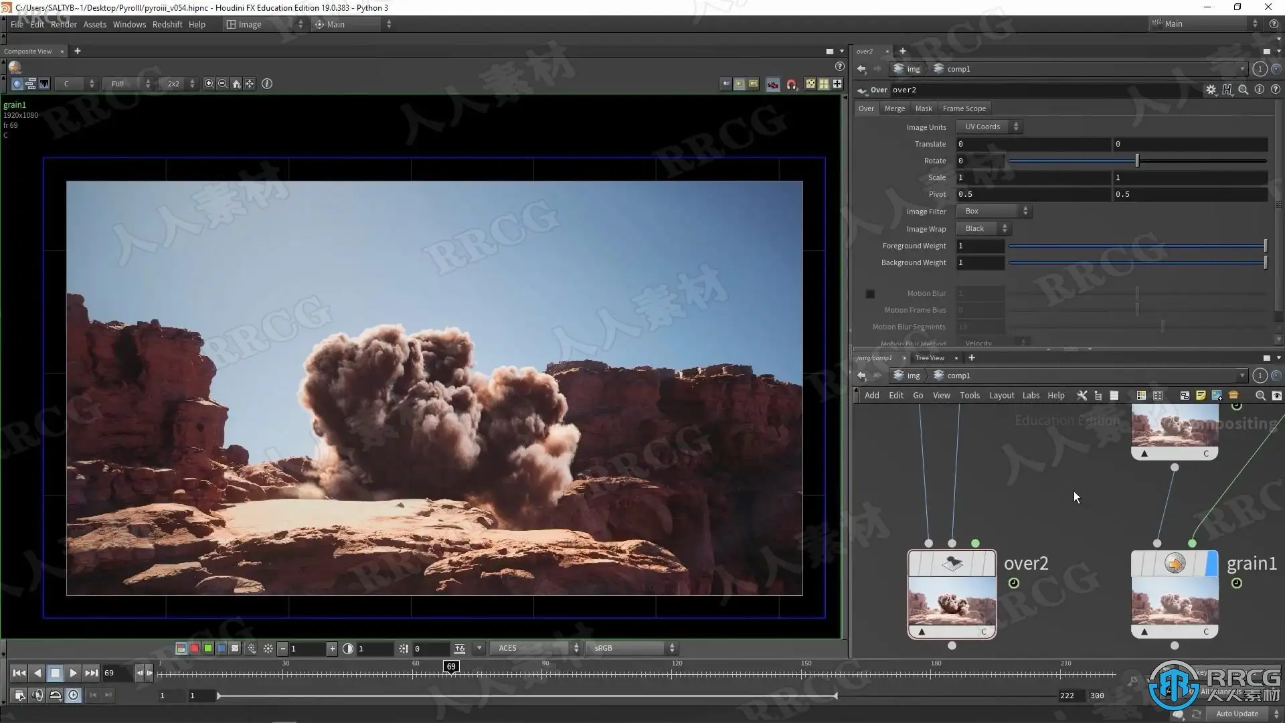1285x723 pixels.
Task: Add a sticky note in network editor
Action: 1201,396
